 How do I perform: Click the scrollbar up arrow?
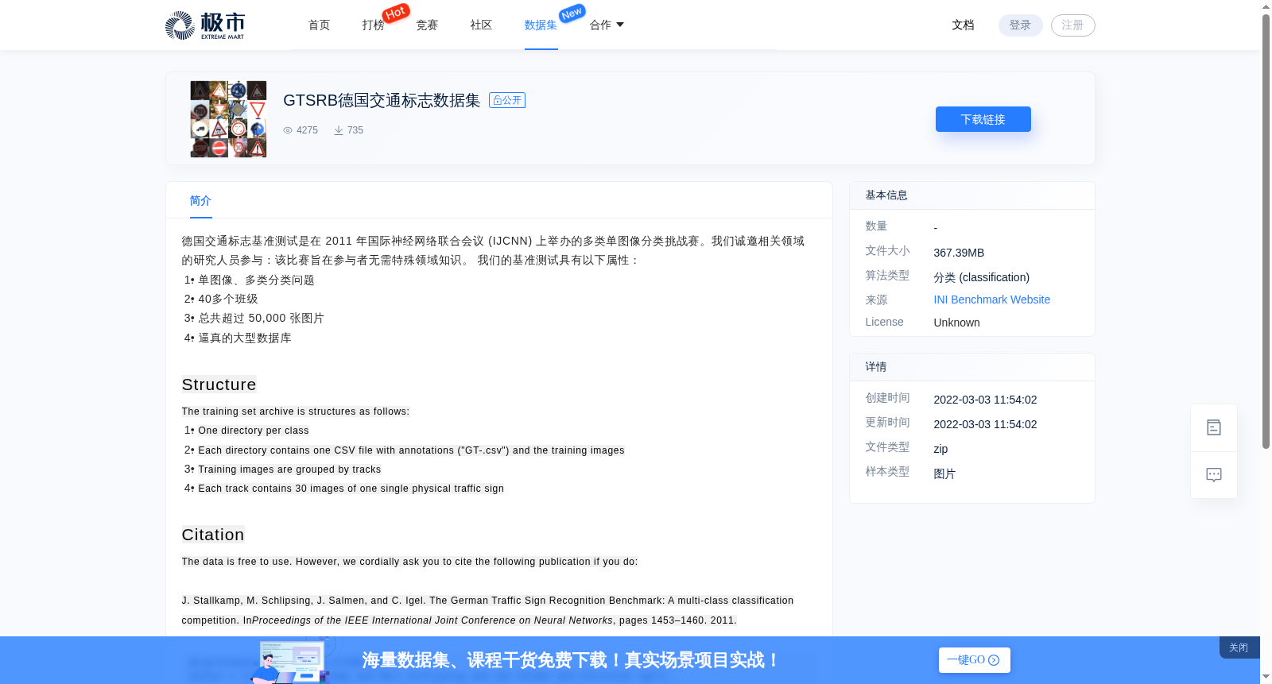(1266, 6)
